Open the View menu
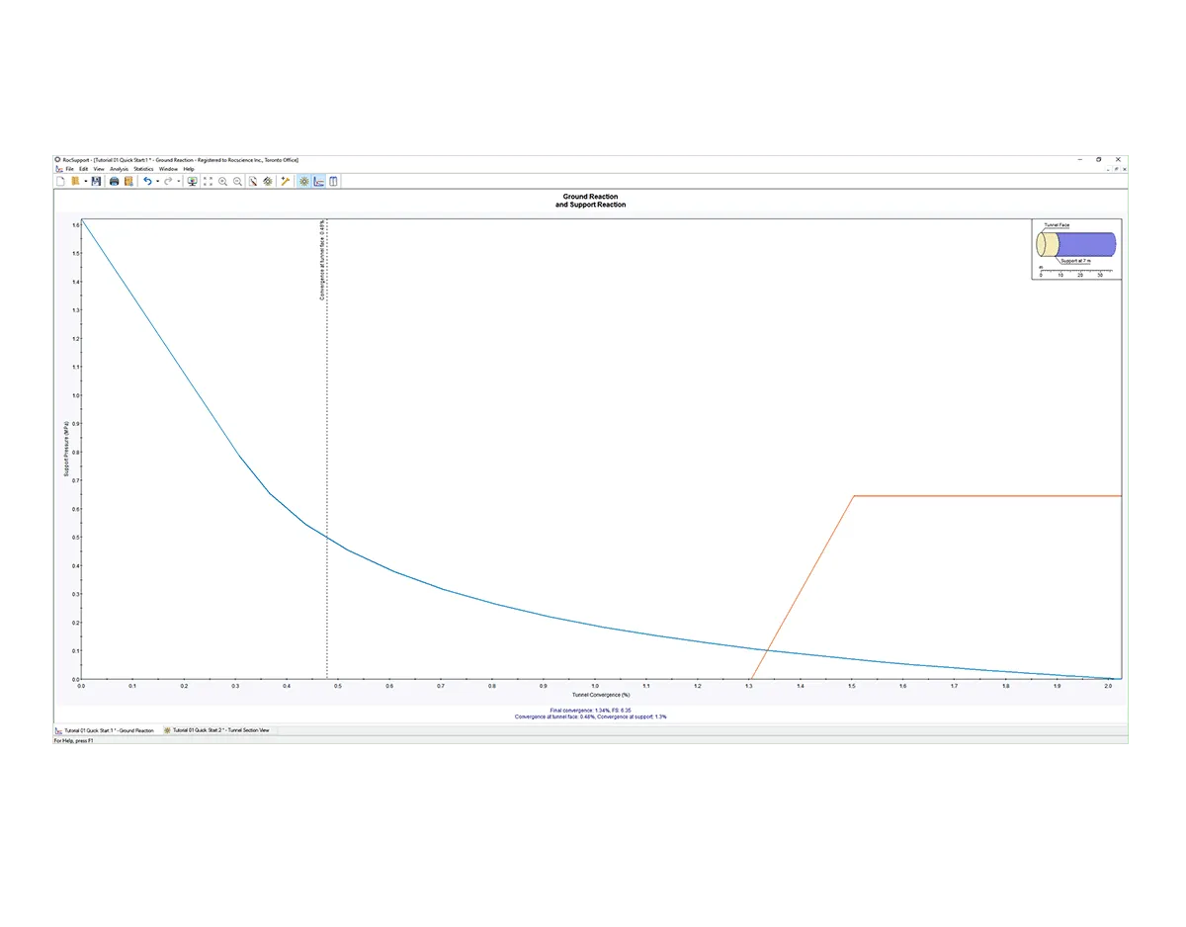The height and width of the screenshot is (927, 1186). click(x=99, y=169)
